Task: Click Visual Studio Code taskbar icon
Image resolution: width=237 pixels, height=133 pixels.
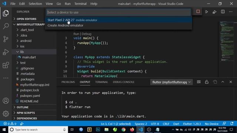Action: [141, 130]
